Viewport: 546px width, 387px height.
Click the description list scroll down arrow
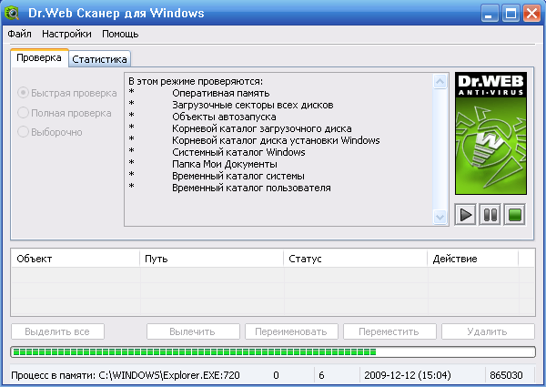pyautogui.click(x=440, y=217)
